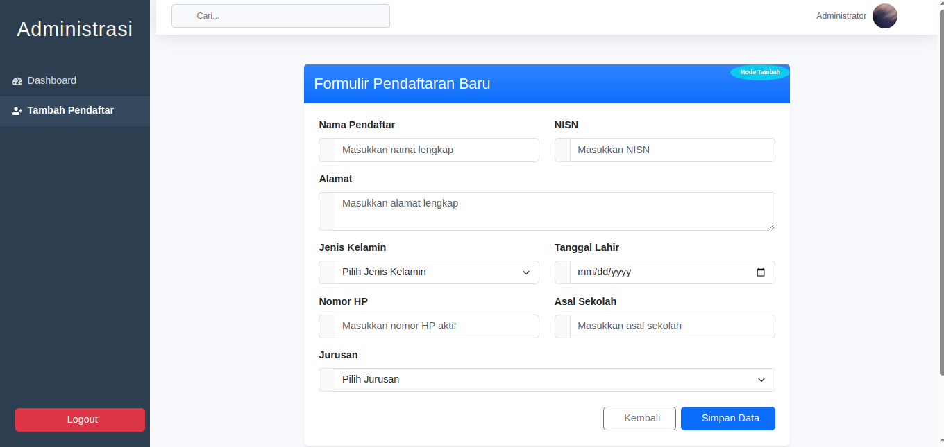Click the Dashboard speedometer icon
This screenshot has width=944, height=447.
click(x=17, y=81)
